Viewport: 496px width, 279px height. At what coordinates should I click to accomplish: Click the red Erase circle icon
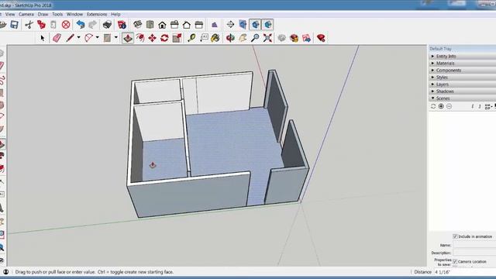pyautogui.click(x=66, y=25)
